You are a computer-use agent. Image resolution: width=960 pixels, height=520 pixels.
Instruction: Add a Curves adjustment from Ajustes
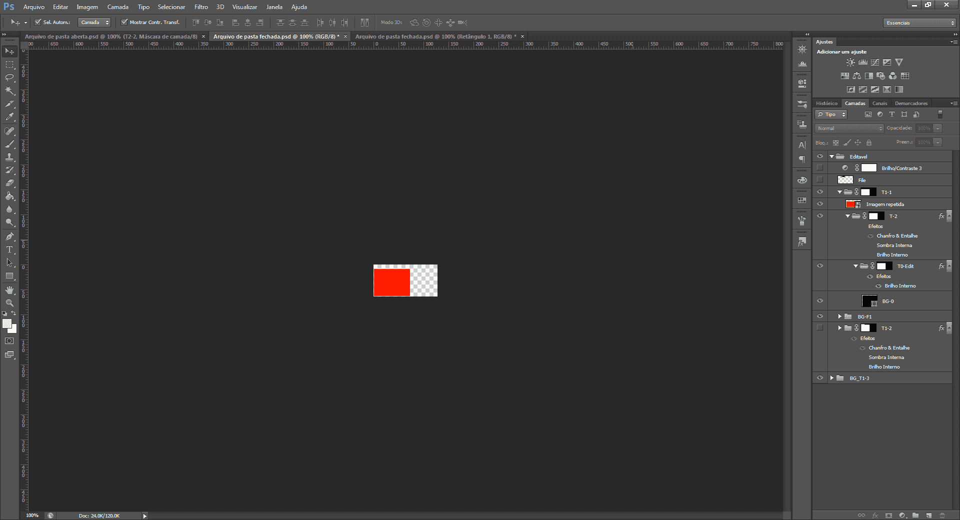point(874,62)
